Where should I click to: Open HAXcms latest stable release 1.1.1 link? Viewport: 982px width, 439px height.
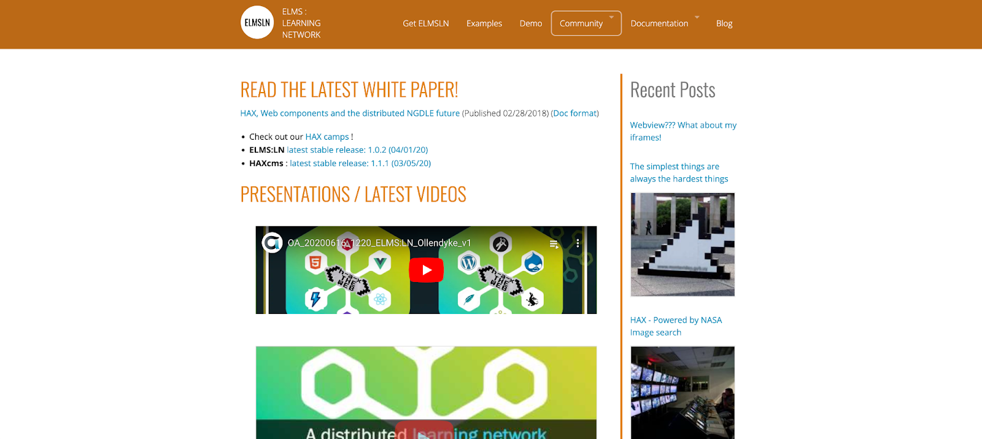click(360, 163)
